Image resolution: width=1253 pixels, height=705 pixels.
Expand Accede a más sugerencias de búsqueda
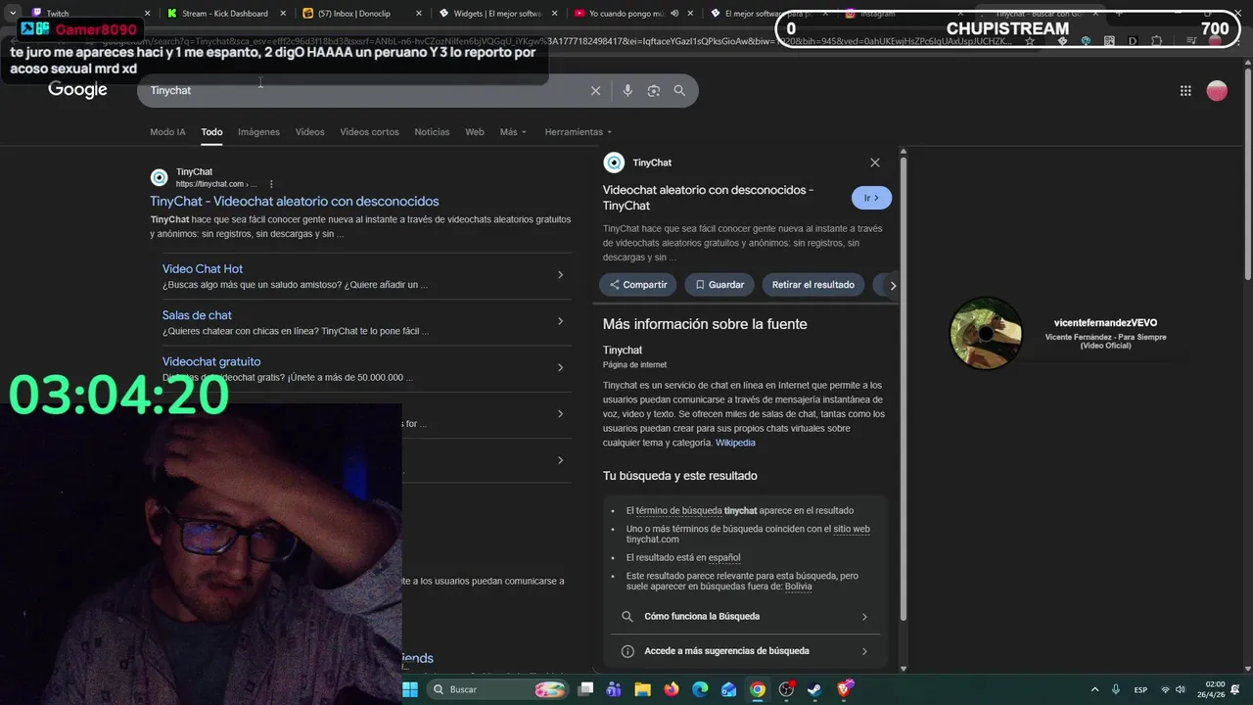[x=745, y=651]
